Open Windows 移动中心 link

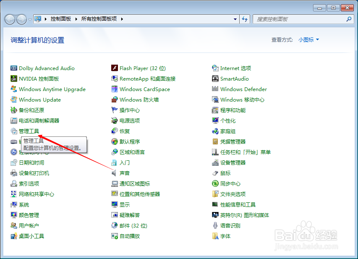click(242, 100)
